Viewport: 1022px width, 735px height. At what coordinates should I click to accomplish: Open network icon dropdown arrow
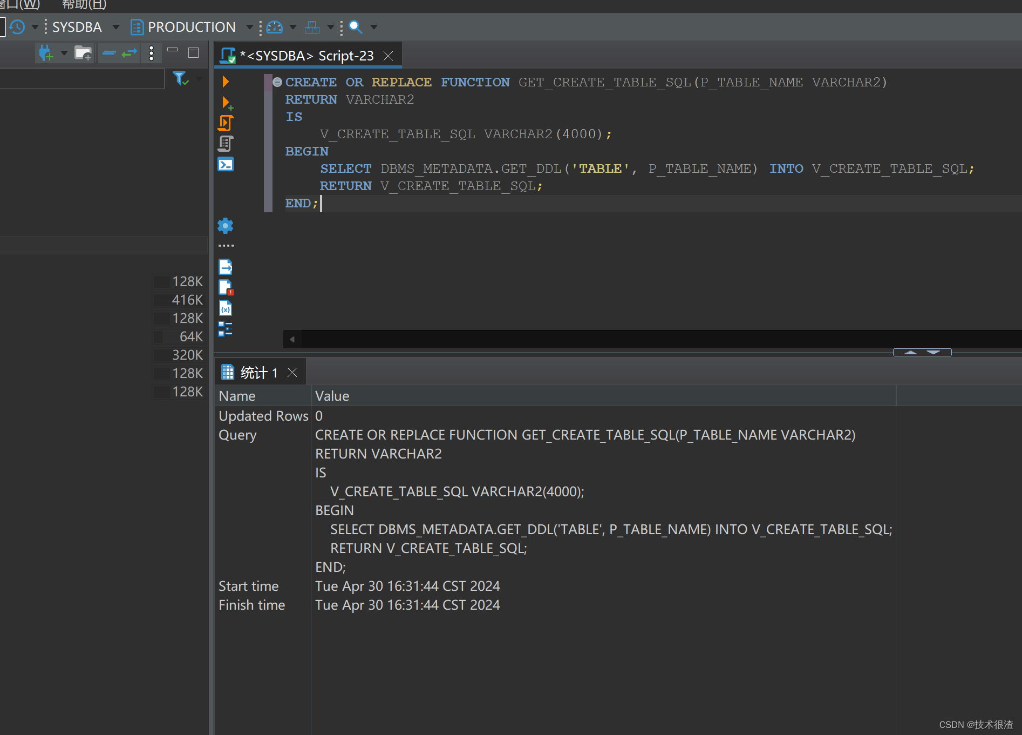pyautogui.click(x=331, y=27)
